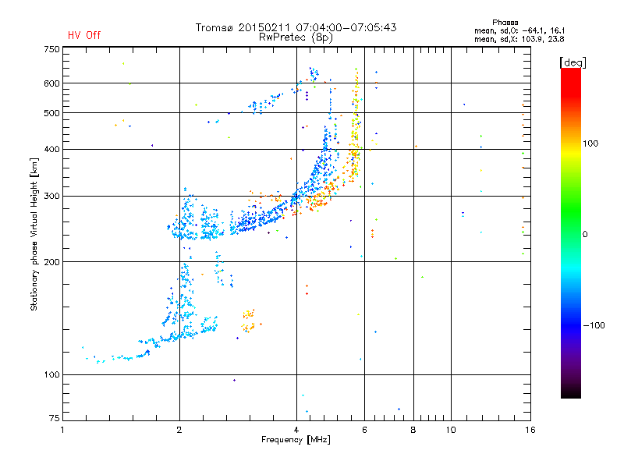Click the x-axis tick label '8'
Image resolution: width=624 pixels, height=468 pixels.
[x=413, y=430]
